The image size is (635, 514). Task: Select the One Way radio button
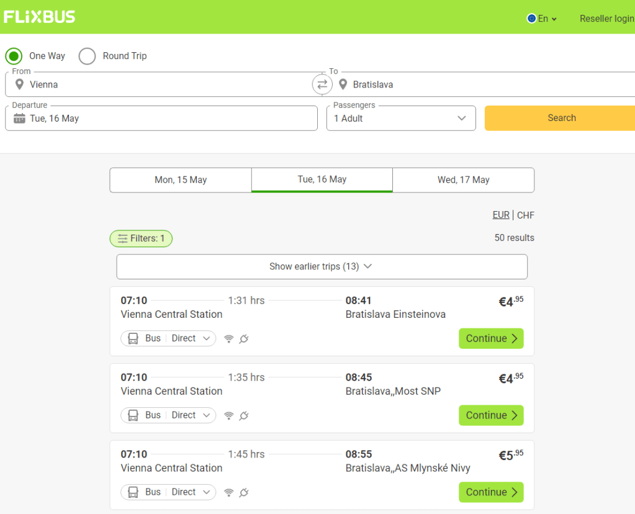click(x=14, y=56)
